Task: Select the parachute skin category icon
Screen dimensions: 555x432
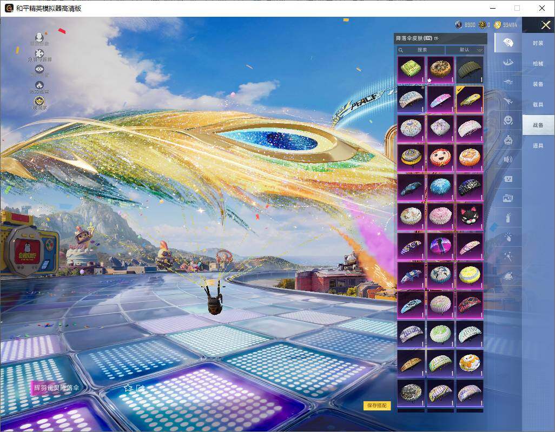Action: pos(508,43)
